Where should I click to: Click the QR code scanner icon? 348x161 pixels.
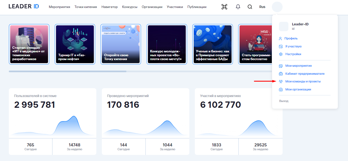click(224, 7)
